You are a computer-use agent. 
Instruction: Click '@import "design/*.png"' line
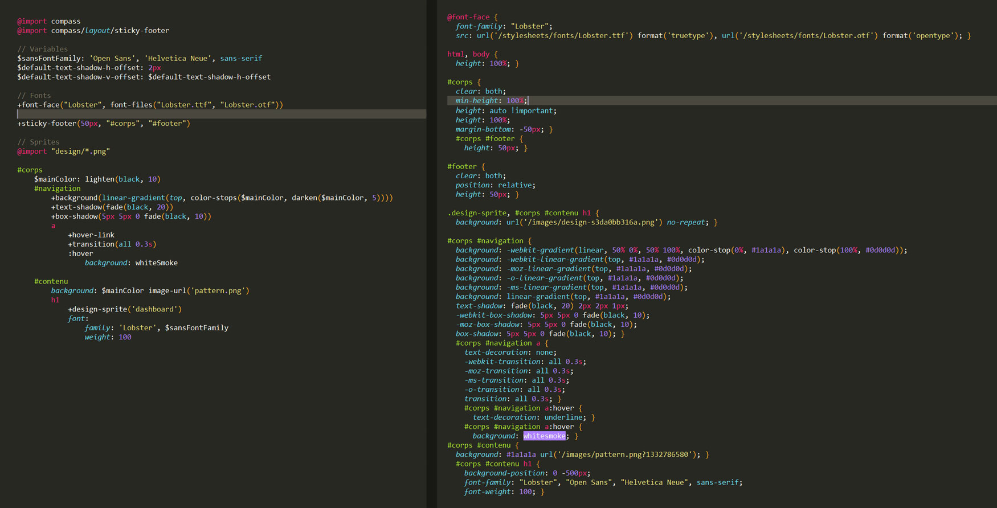tap(63, 151)
